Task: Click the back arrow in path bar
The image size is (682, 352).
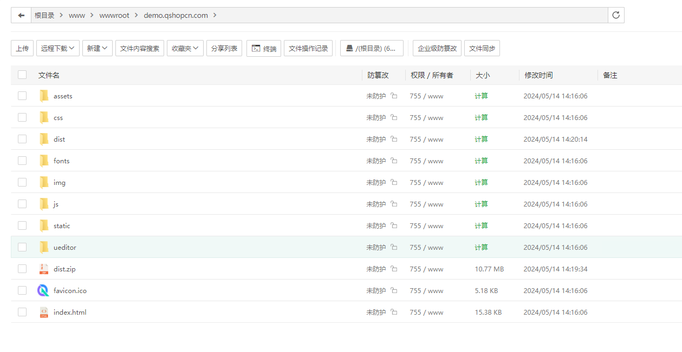Action: click(x=21, y=15)
